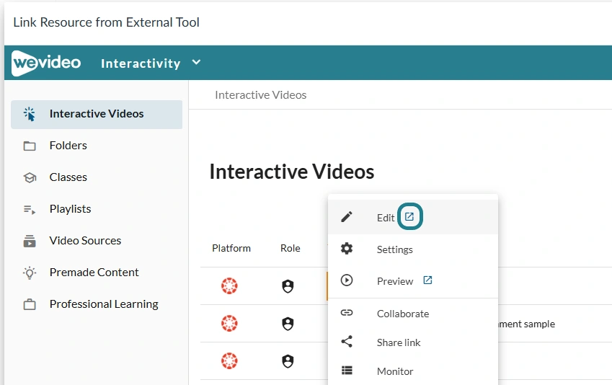Click the role shield icon in second row

[288, 324]
